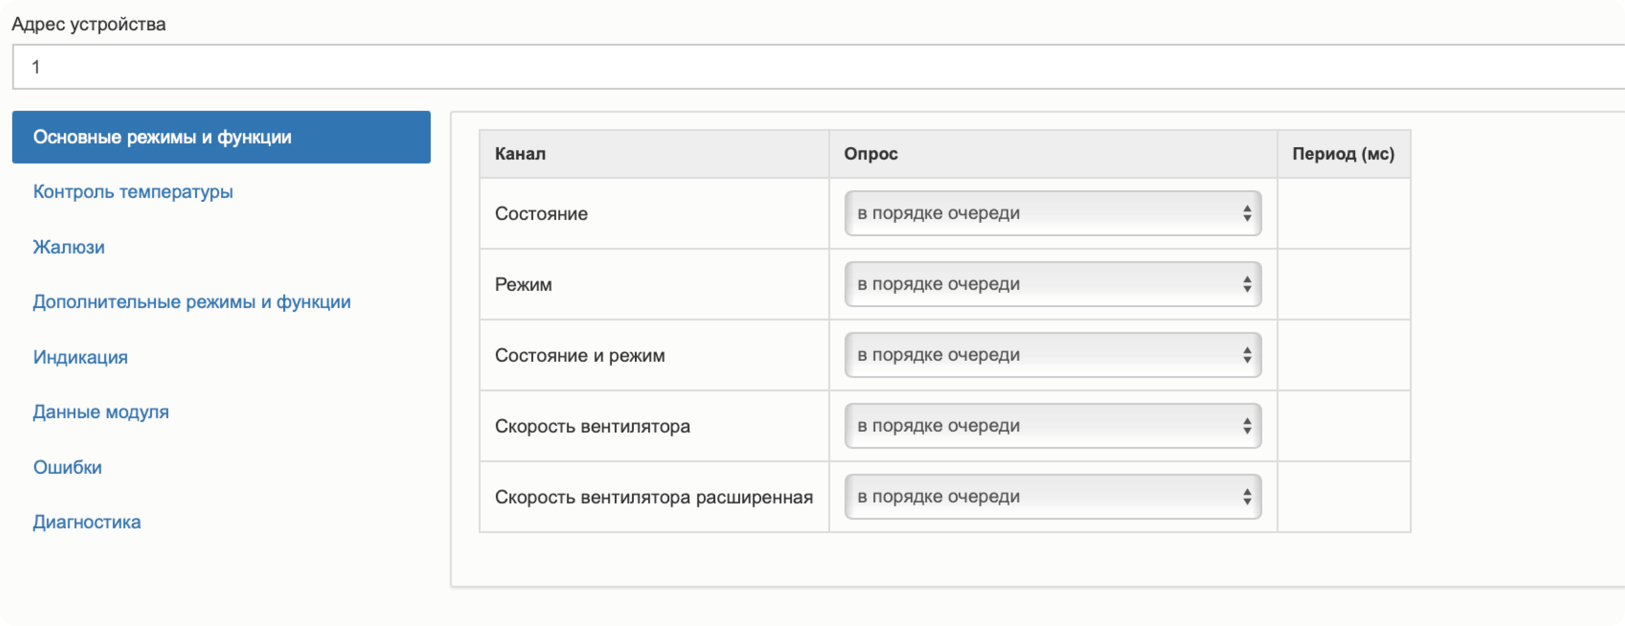1625x626 pixels.
Task: Switch to the Данные модуля tab
Action: pyautogui.click(x=101, y=412)
